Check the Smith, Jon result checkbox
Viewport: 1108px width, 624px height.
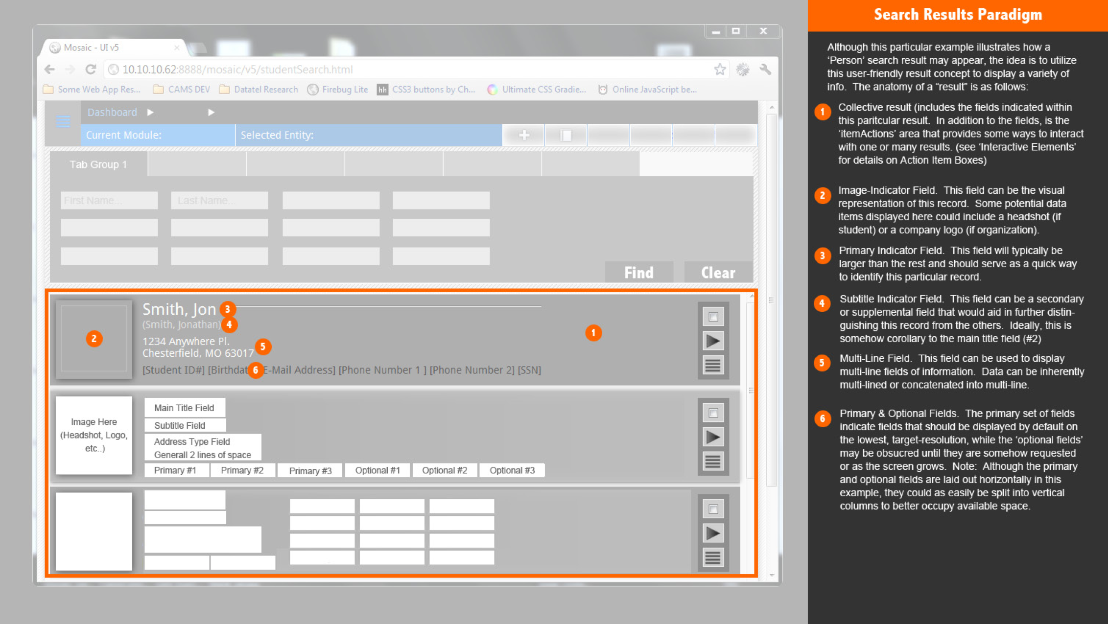click(x=713, y=317)
